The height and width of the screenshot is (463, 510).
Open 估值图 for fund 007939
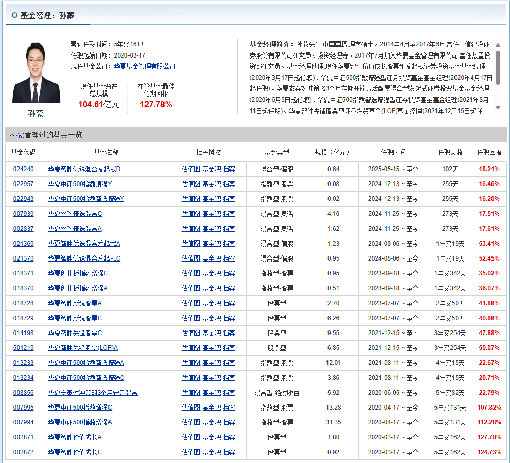(x=191, y=214)
